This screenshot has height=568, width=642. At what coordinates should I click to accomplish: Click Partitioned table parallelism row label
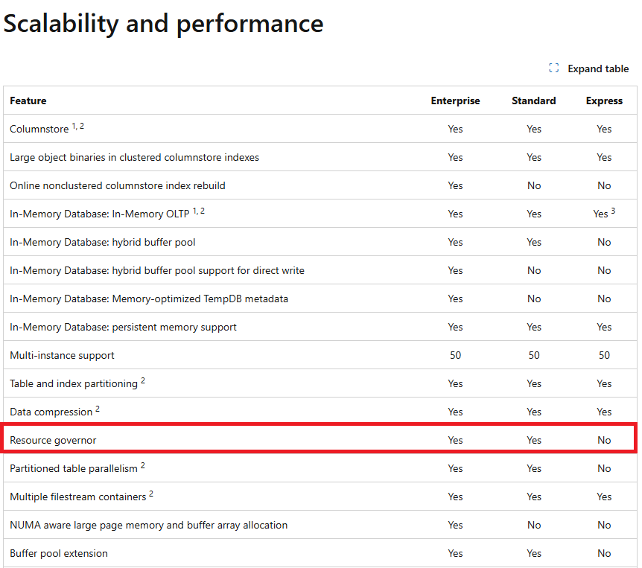(x=74, y=468)
